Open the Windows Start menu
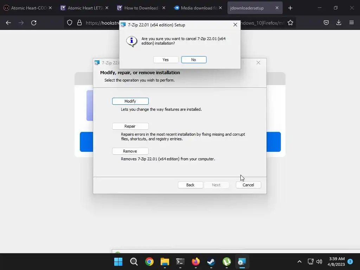This screenshot has height=270, width=360. 118,262
